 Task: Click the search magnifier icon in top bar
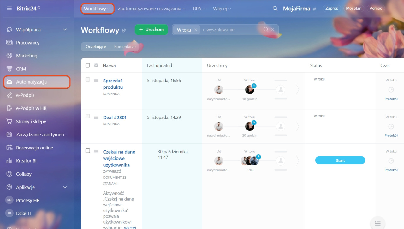(275, 9)
